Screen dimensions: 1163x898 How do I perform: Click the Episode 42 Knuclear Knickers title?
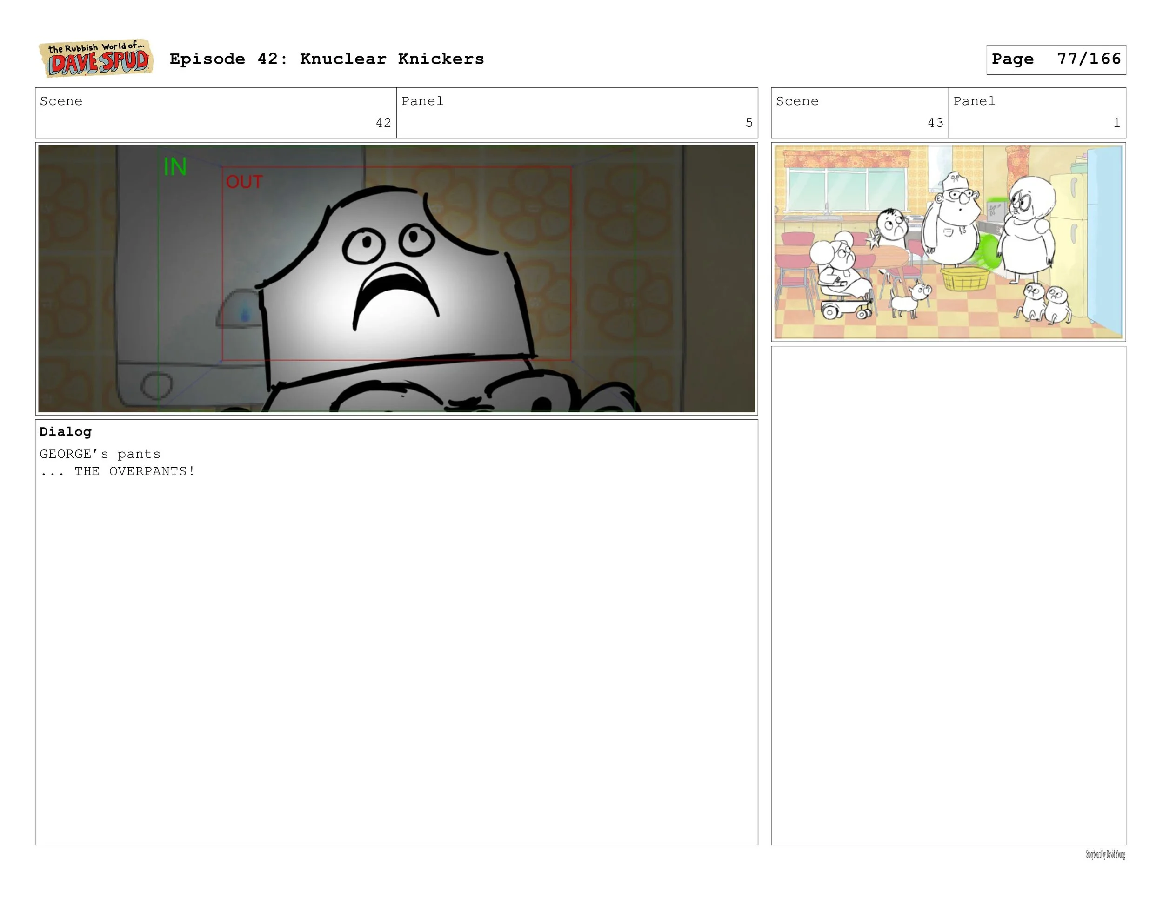pos(327,59)
